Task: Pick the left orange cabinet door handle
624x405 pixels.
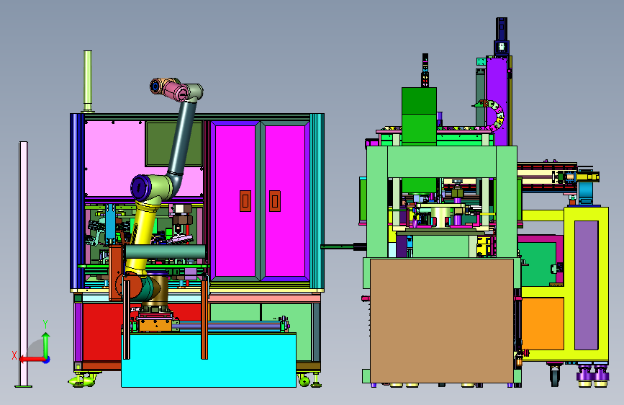Action: coord(245,201)
